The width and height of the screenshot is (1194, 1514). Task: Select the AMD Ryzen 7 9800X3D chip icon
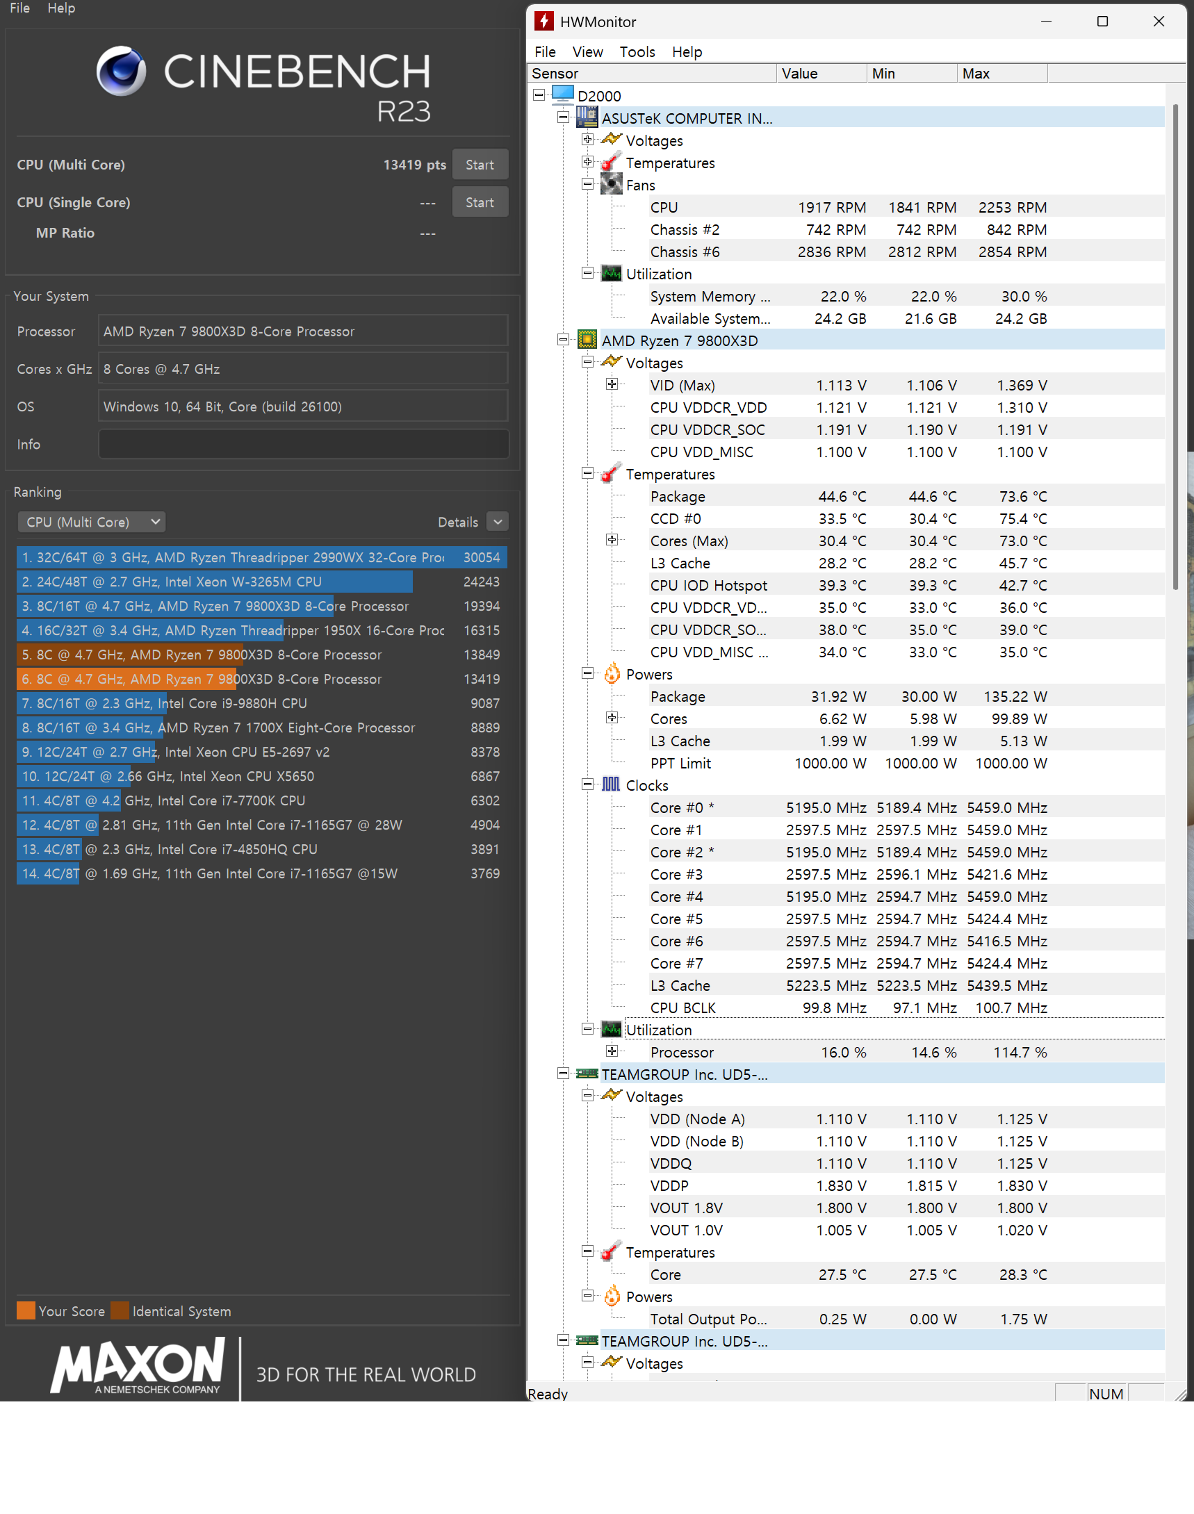pos(587,340)
